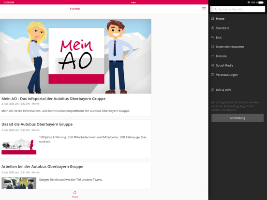This screenshot has height=200, width=267.
Task: Play the video thumbnail with play button
Action: pyautogui.click(x=19, y=145)
